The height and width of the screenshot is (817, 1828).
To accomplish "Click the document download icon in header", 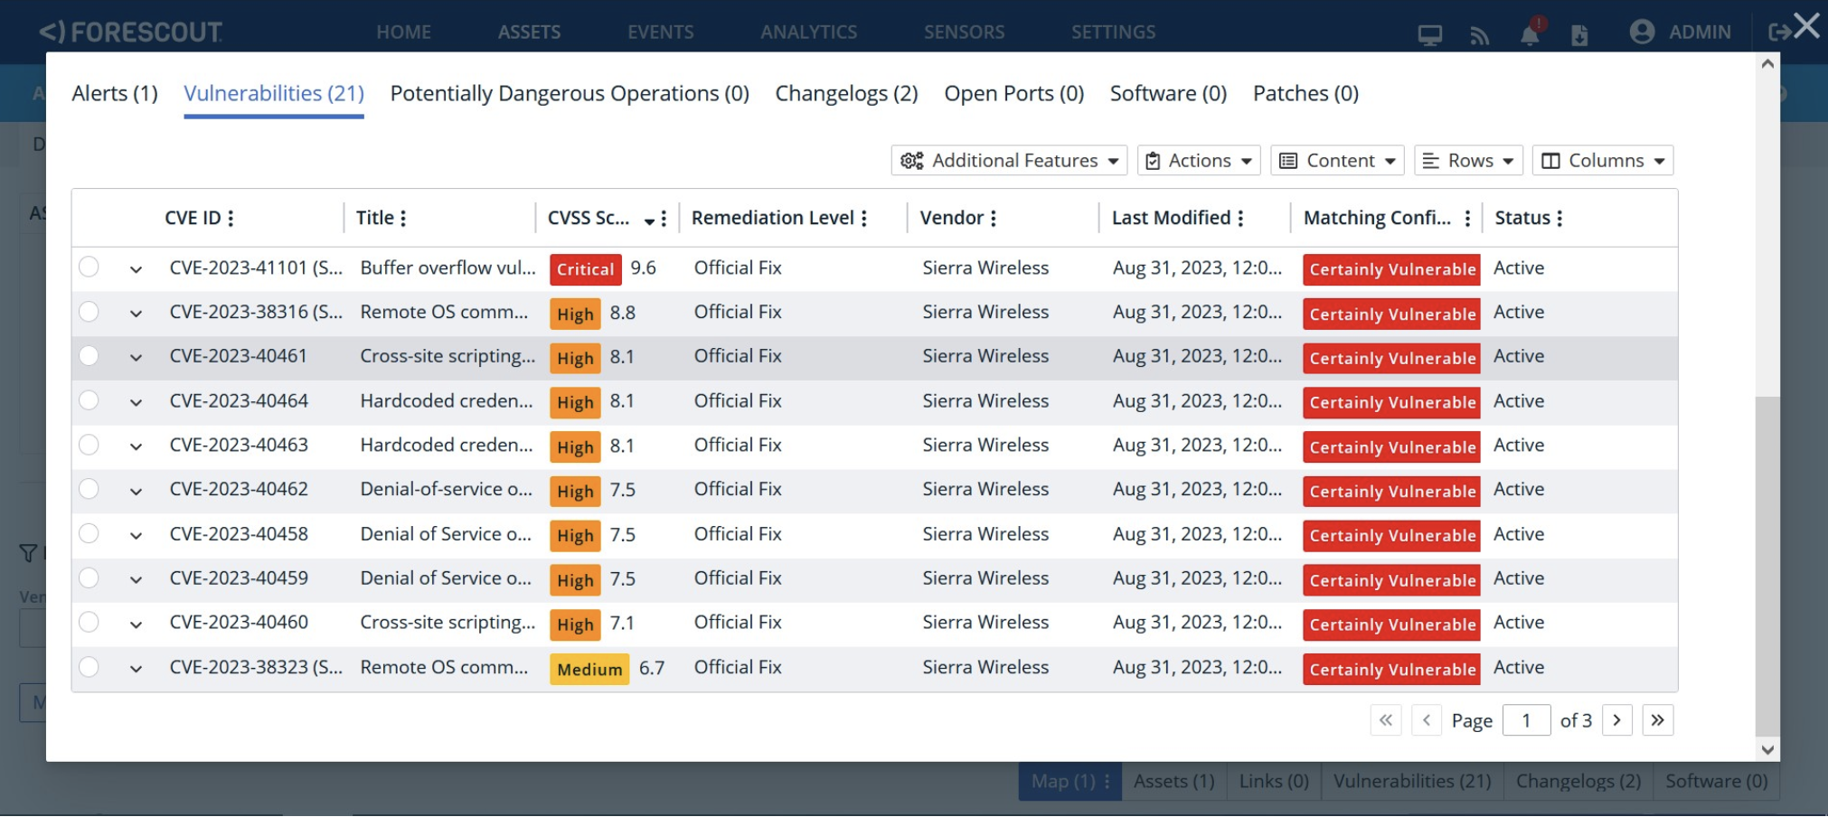I will [1578, 35].
